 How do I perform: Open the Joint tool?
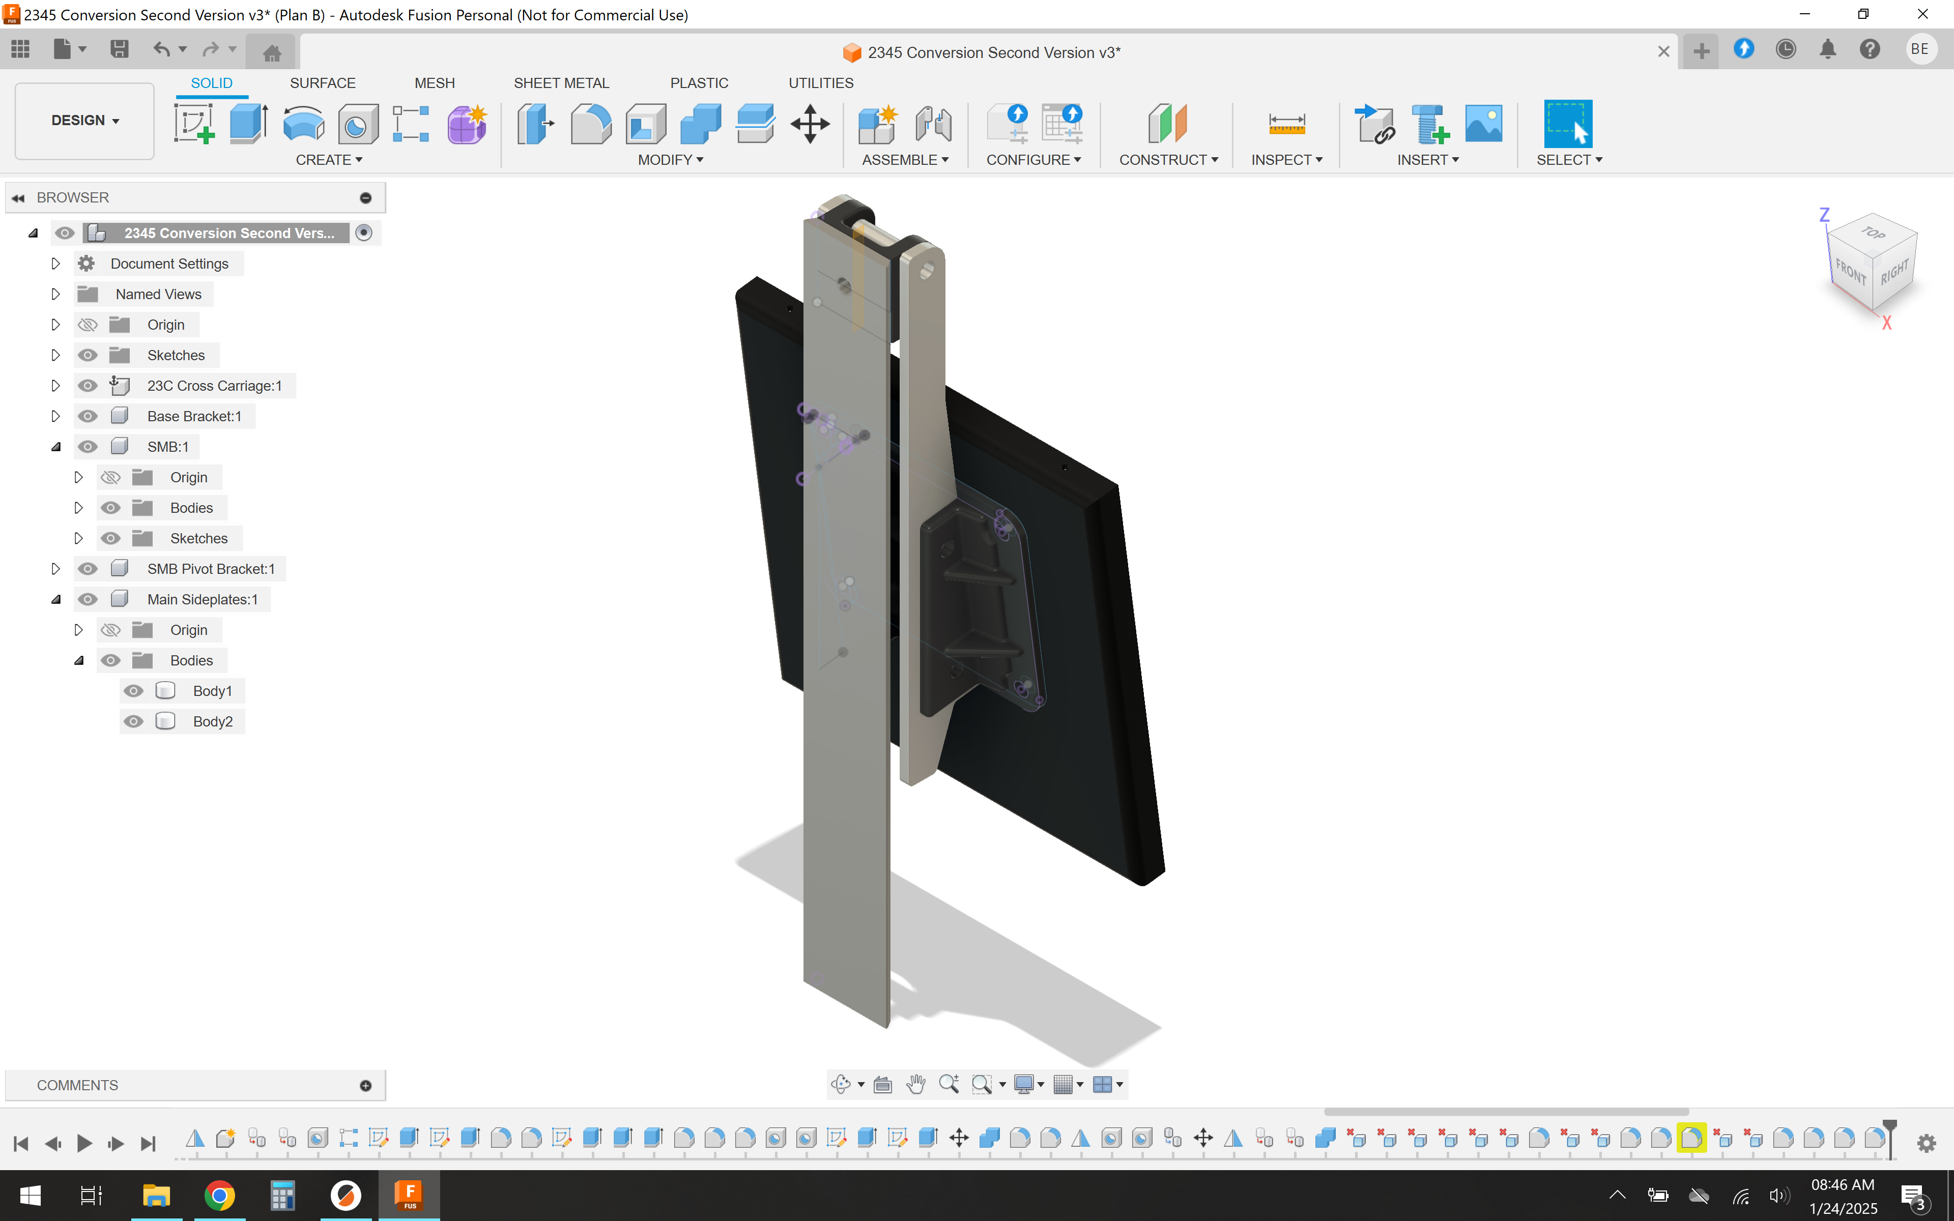pos(933,123)
